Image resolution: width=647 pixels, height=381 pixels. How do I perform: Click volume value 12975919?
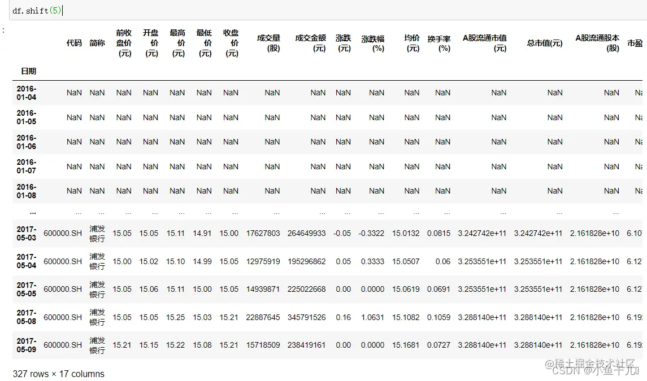tap(263, 261)
